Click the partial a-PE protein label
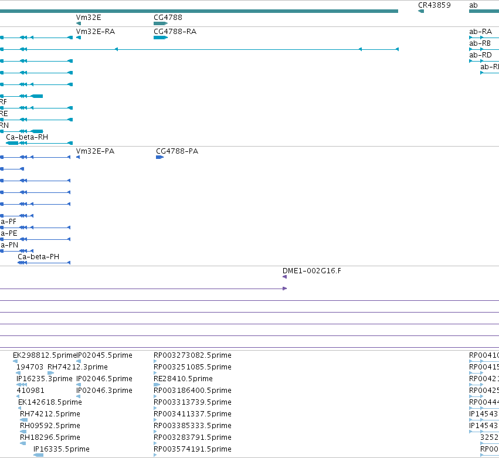Image resolution: width=499 pixels, height=458 pixels. pyautogui.click(x=9, y=233)
